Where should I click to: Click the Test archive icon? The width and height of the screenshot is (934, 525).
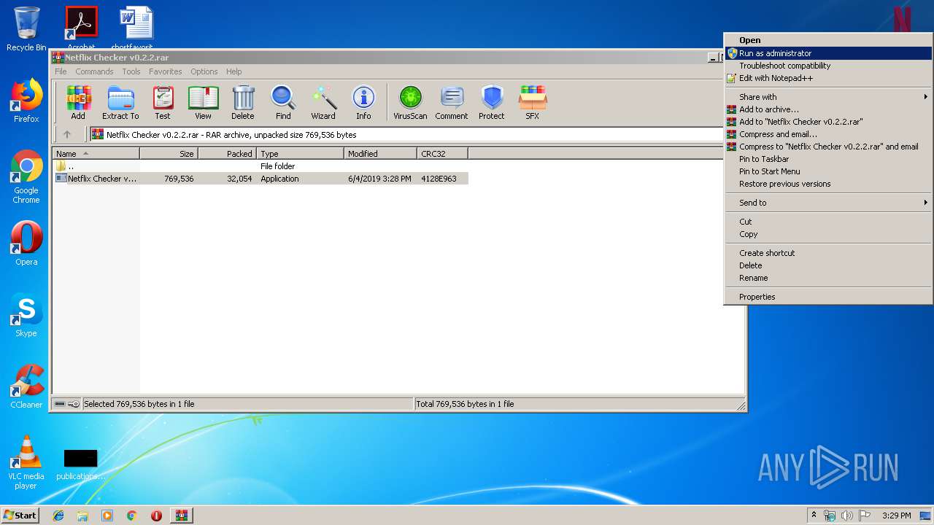[163, 103]
